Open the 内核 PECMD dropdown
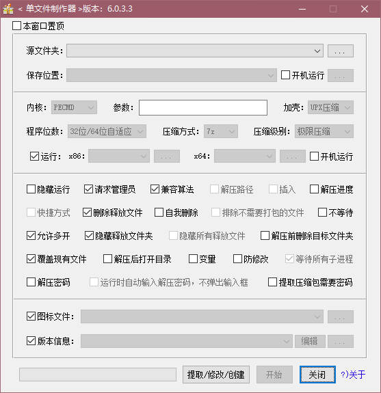 74,107
